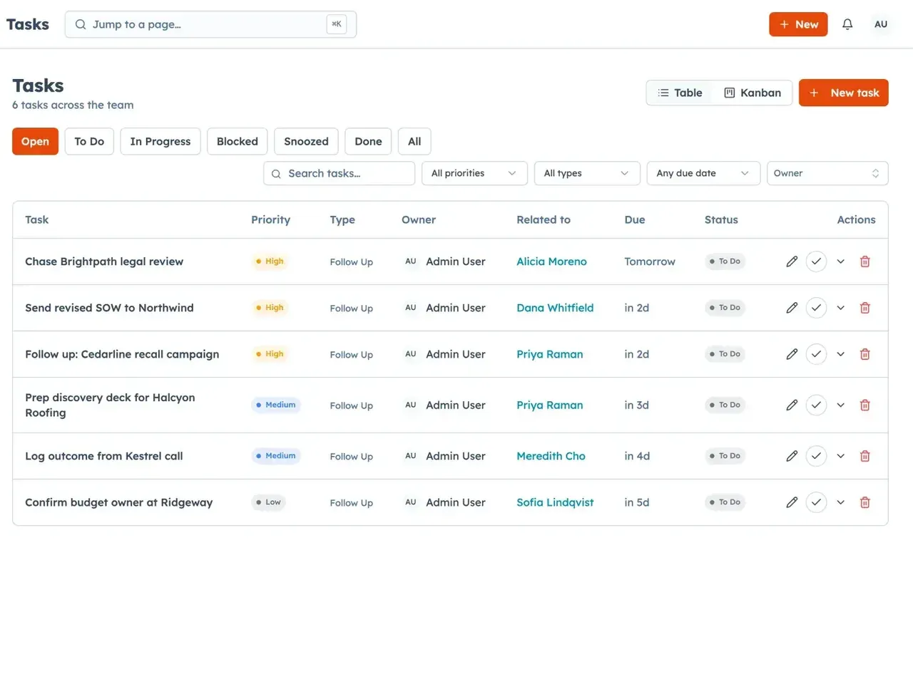The width and height of the screenshot is (913, 684).
Task: Delete the Chase Brightpath legal review task
Action: [864, 261]
